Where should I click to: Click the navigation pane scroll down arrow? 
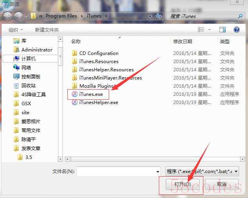click(x=60, y=159)
